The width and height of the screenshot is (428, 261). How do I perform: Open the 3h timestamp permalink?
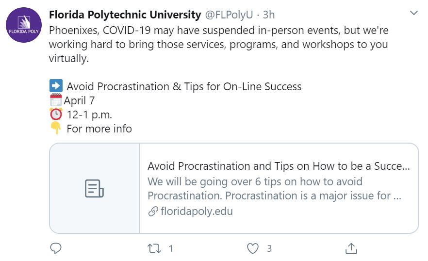(269, 15)
